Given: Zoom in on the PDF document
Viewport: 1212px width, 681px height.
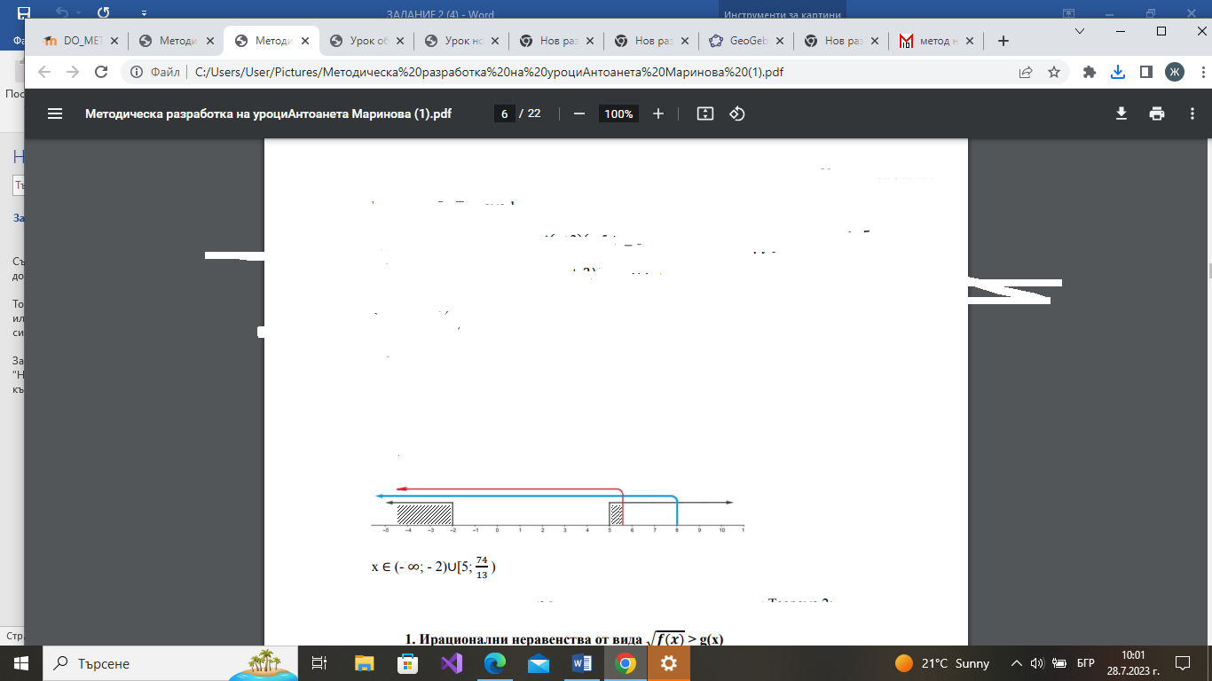Looking at the screenshot, I should click(x=658, y=113).
